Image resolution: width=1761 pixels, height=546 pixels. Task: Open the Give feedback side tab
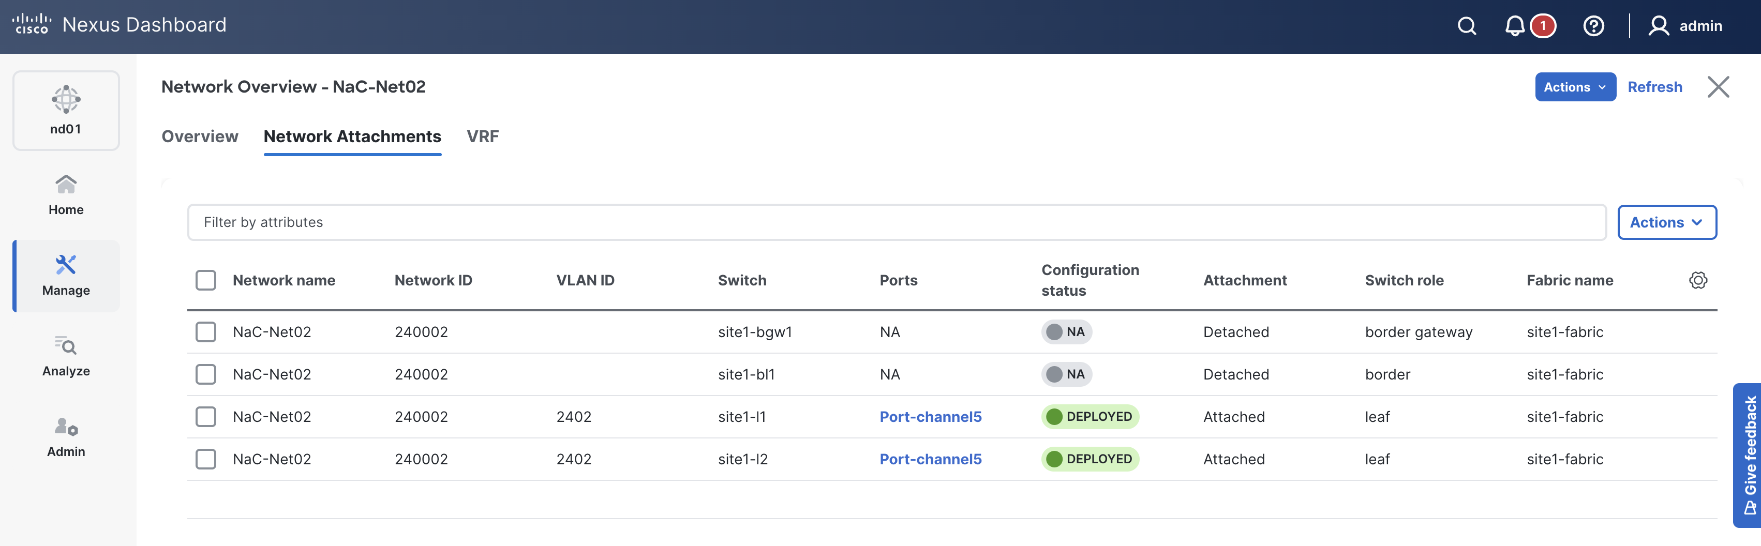[1749, 455]
